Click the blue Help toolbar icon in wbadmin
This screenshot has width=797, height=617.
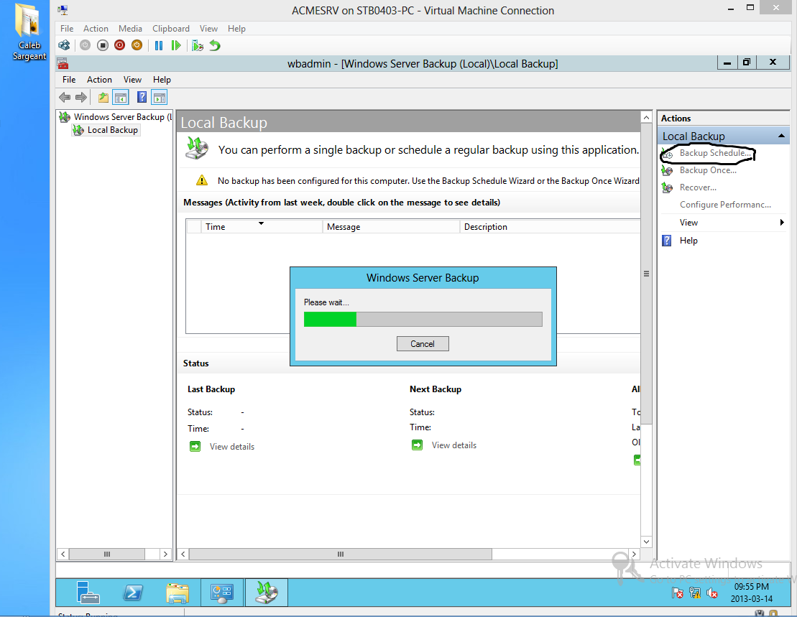[142, 97]
